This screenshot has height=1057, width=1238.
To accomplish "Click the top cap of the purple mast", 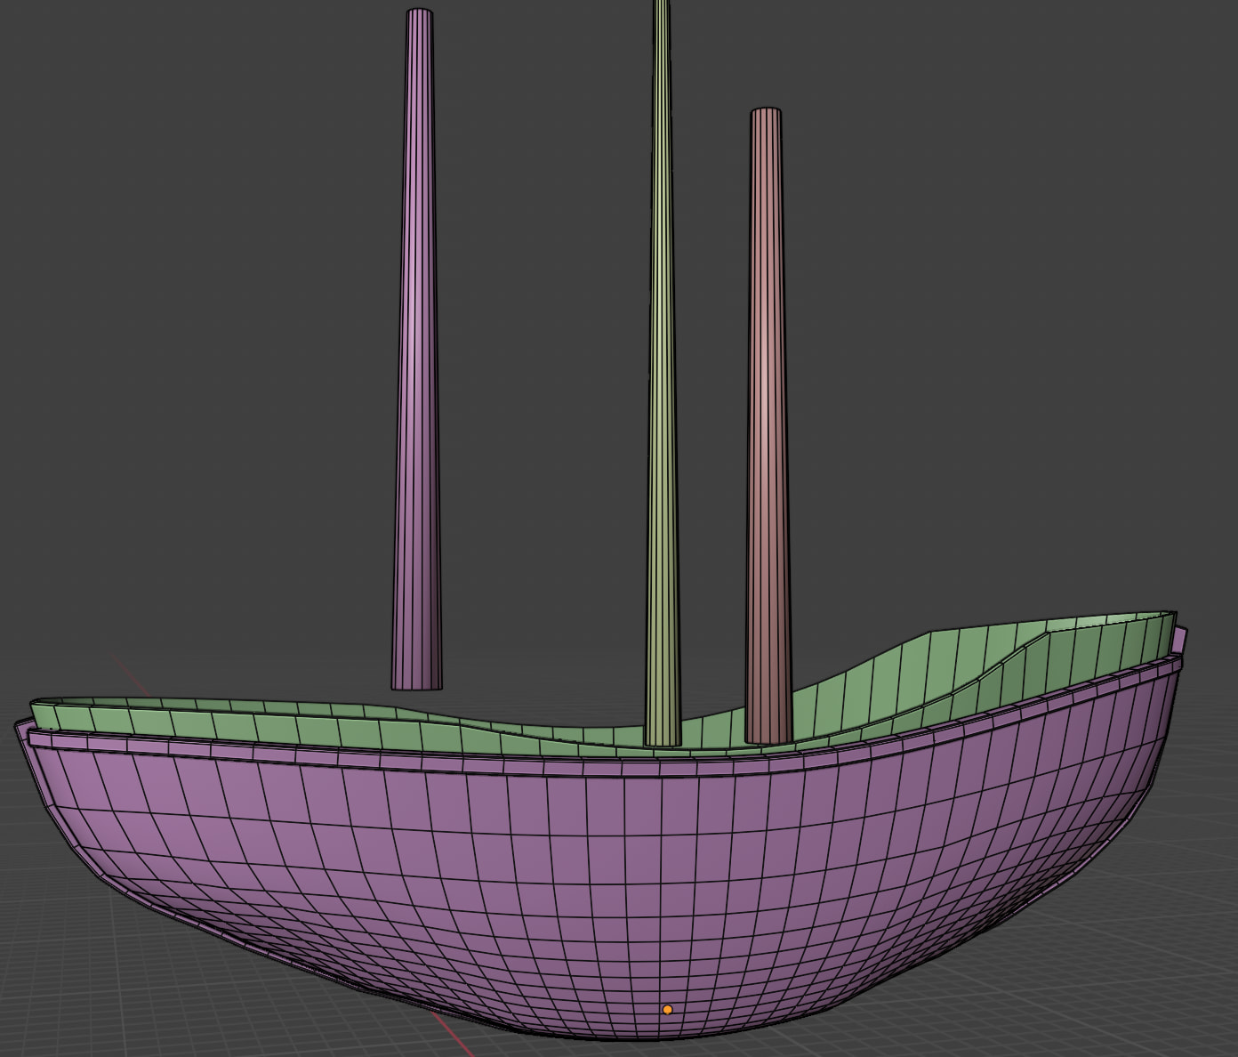I will [x=420, y=13].
